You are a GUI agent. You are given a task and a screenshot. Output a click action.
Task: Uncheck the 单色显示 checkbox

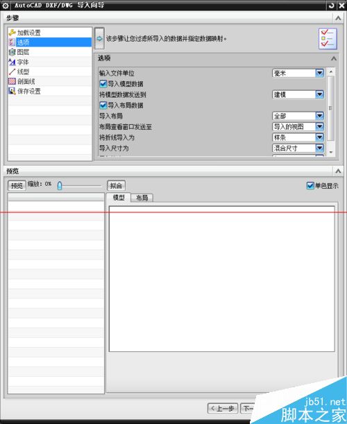click(x=310, y=186)
